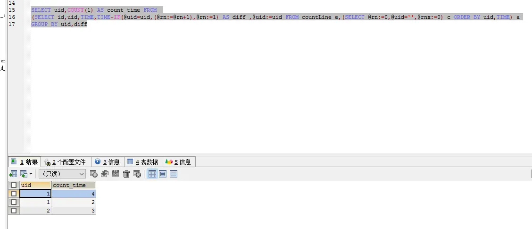The width and height of the screenshot is (532, 229).
Task: Click 'countLine' in the subquery line
Action: [x=316, y=17]
